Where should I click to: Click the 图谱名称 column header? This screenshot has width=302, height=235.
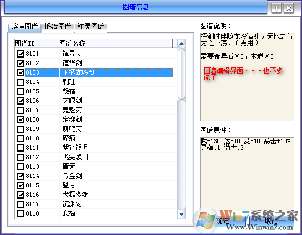(116, 44)
